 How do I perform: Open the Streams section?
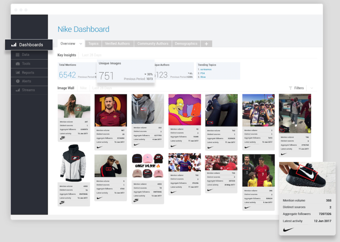coord(29,90)
